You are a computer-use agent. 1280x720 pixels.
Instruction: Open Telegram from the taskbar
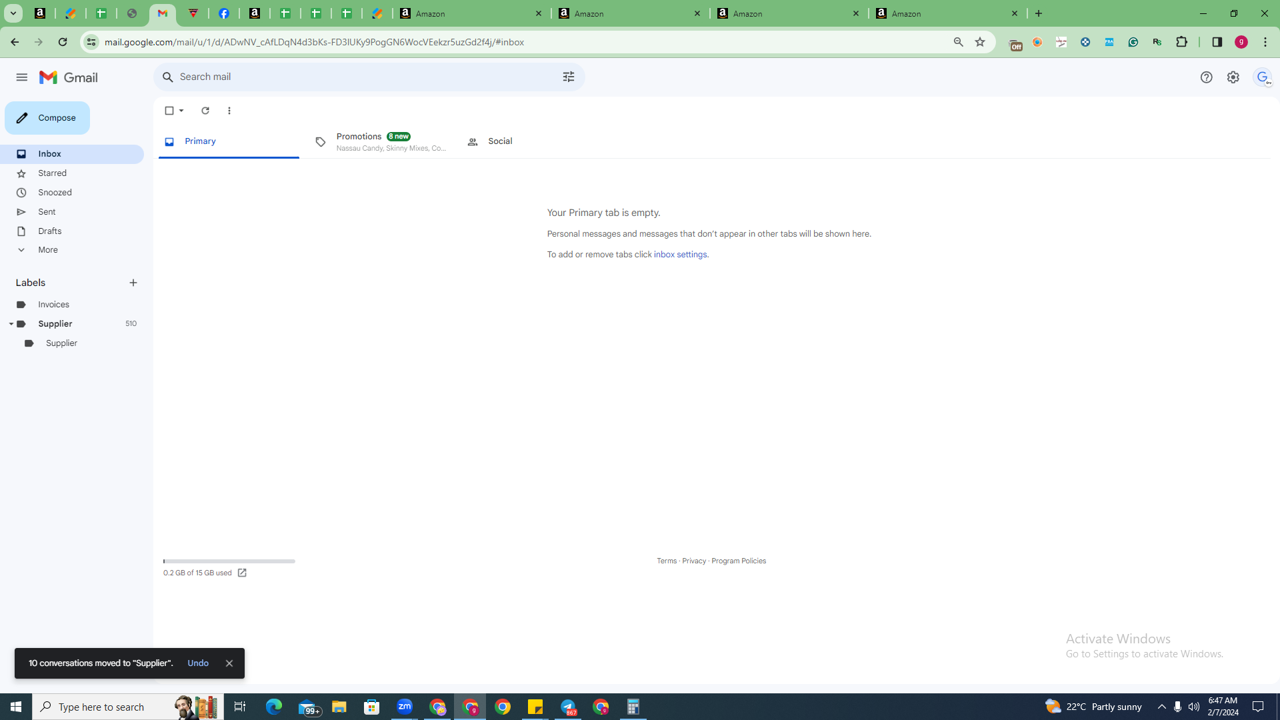point(568,707)
